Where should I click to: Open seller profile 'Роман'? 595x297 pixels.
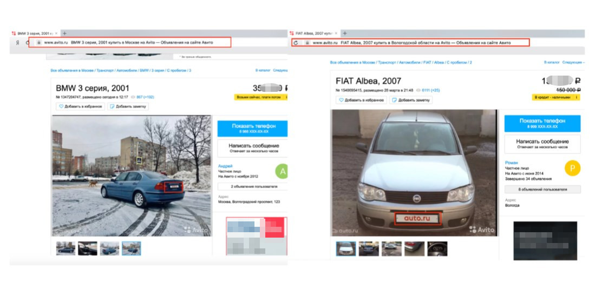pyautogui.click(x=511, y=163)
